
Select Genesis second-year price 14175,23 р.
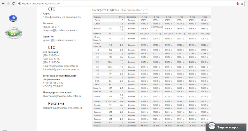click(157, 34)
